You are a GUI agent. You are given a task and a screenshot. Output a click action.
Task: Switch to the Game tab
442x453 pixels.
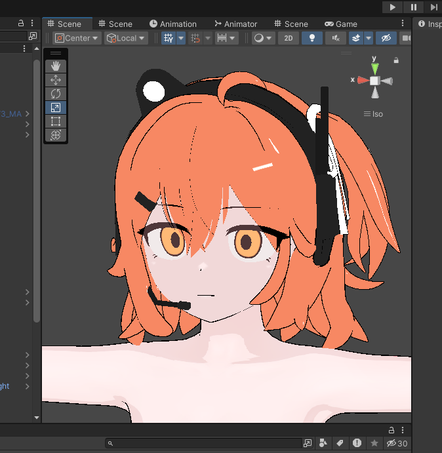[341, 24]
